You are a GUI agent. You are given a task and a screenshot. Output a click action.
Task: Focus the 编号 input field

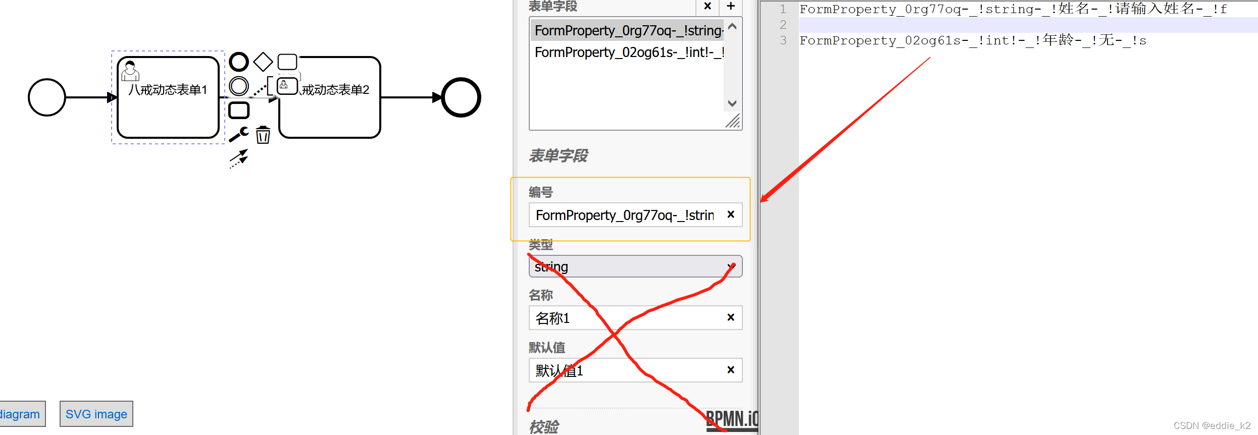coord(625,215)
